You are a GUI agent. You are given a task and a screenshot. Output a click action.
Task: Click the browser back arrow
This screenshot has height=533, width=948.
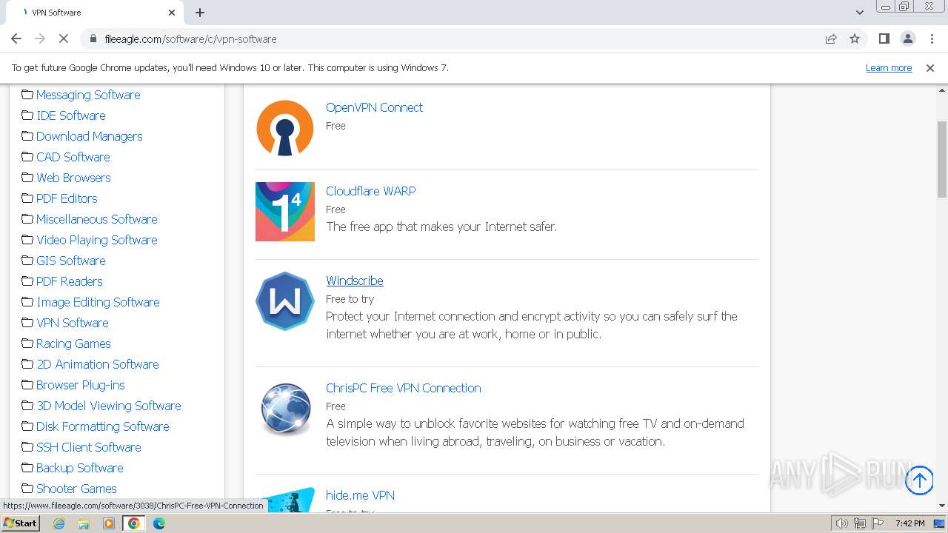click(x=16, y=38)
